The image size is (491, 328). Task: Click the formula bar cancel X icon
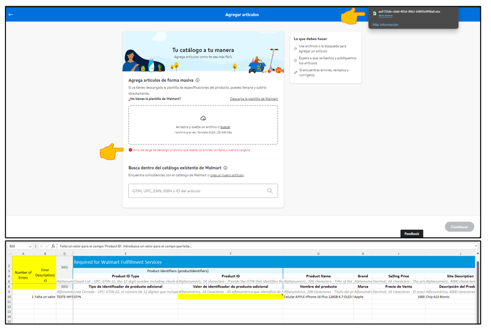coord(41,246)
